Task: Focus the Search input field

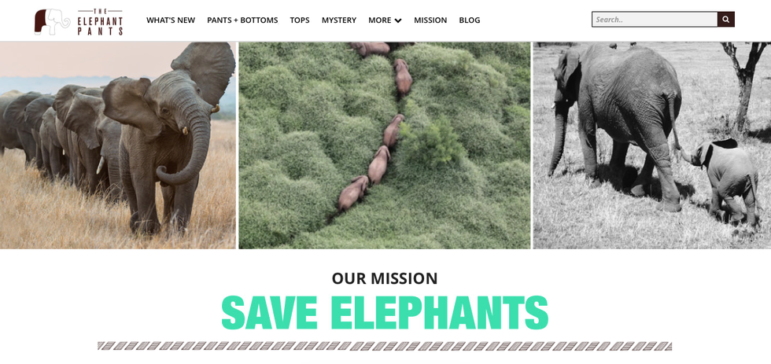Action: pyautogui.click(x=655, y=20)
